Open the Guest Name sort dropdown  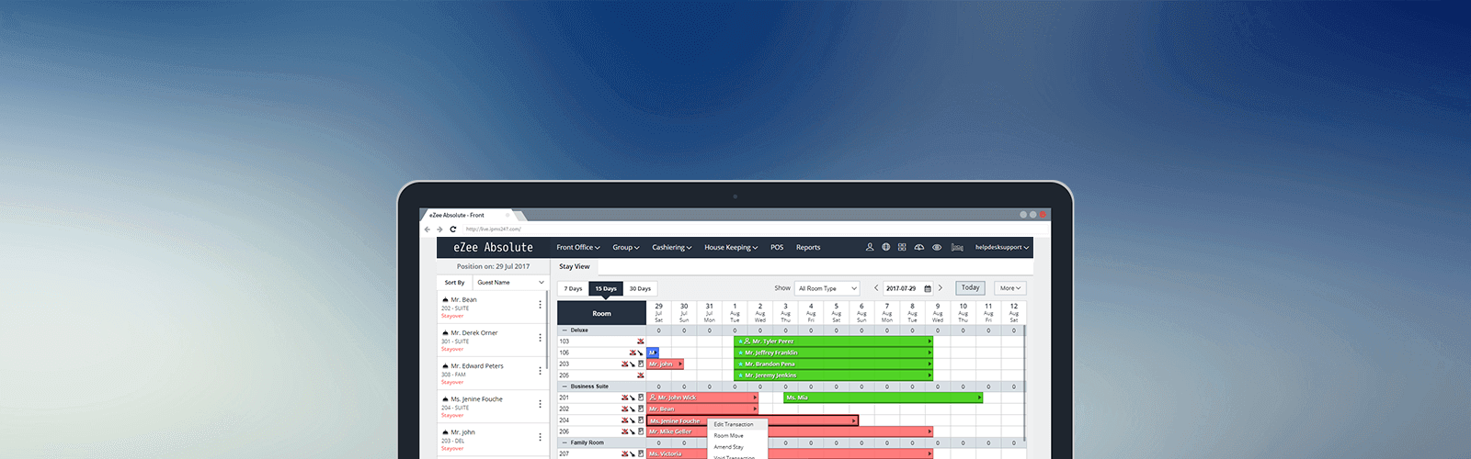(x=510, y=283)
